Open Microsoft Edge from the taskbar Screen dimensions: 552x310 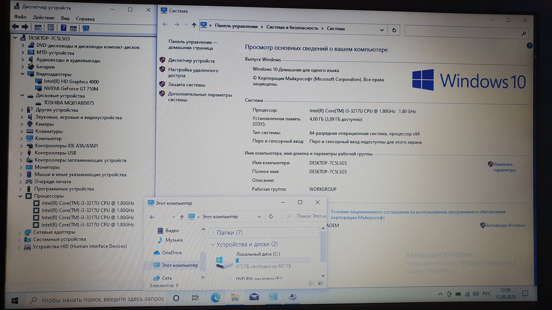pos(215,297)
